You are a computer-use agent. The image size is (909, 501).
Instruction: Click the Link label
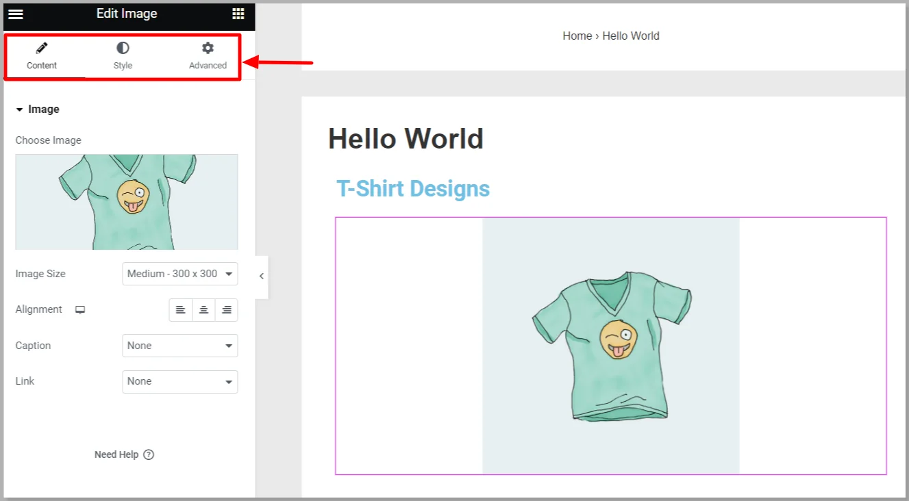tap(25, 381)
